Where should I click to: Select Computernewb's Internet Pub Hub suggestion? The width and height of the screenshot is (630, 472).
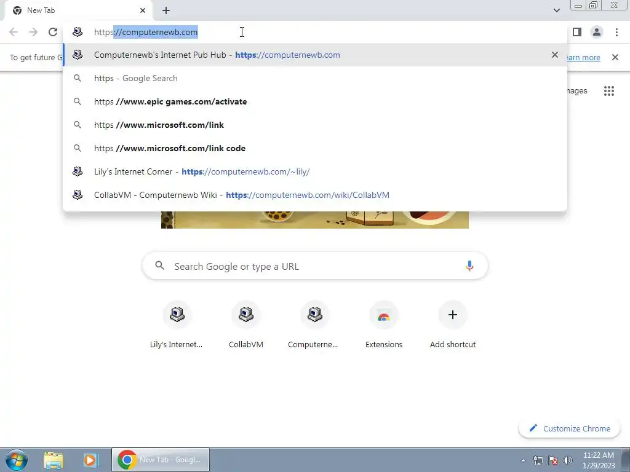pos(315,55)
